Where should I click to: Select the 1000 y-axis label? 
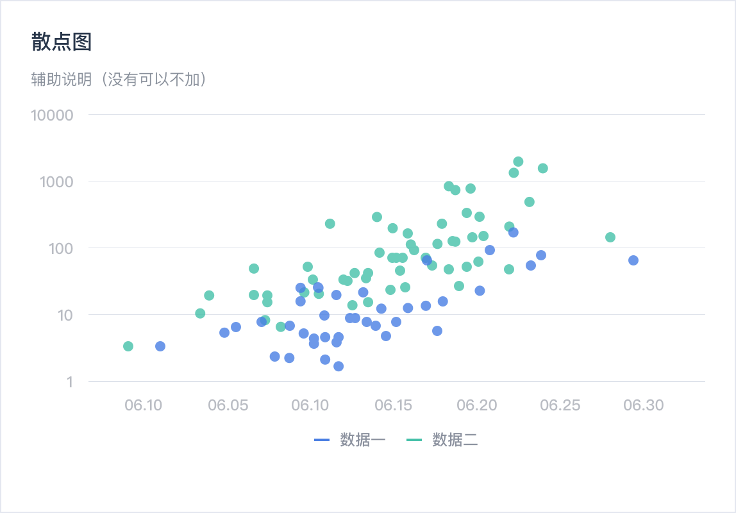56,181
